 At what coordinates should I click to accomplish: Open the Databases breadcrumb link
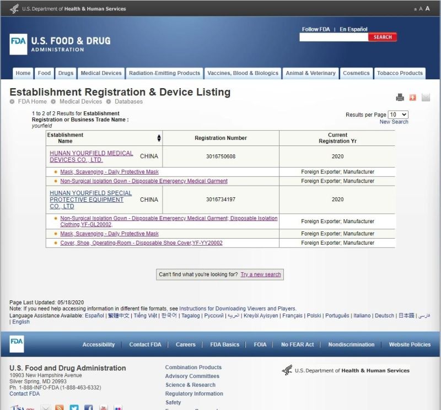(128, 101)
